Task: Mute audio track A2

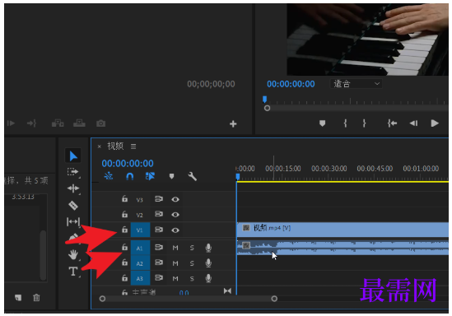Action: click(x=175, y=263)
